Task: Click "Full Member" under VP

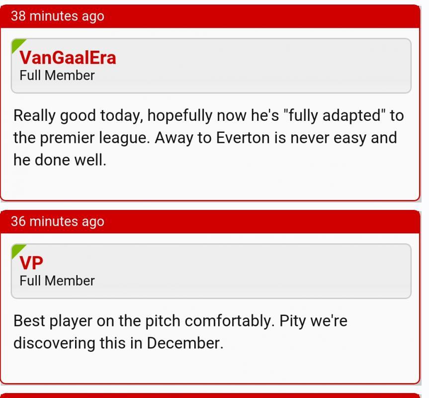Action: [57, 281]
